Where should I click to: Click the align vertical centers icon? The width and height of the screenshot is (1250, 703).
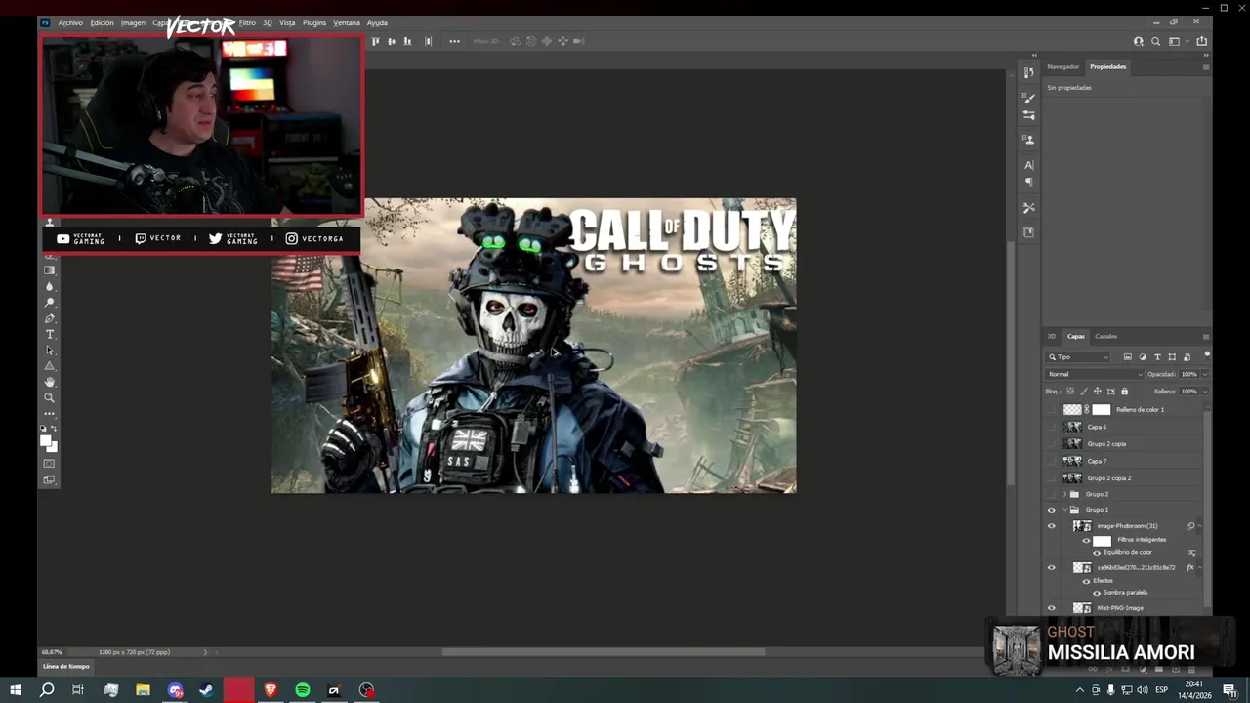(392, 41)
